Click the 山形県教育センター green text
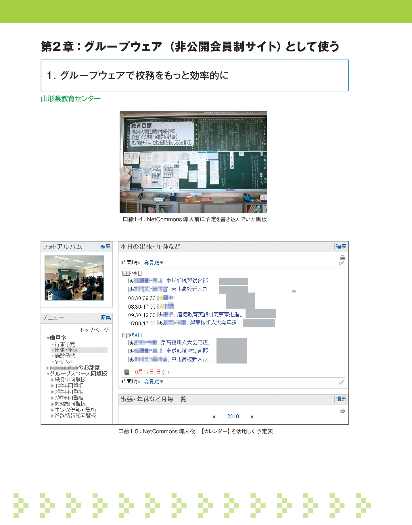This screenshot has width=412, height=525. click(71, 99)
